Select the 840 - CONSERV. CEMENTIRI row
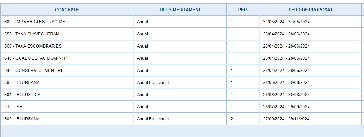 tap(33, 71)
